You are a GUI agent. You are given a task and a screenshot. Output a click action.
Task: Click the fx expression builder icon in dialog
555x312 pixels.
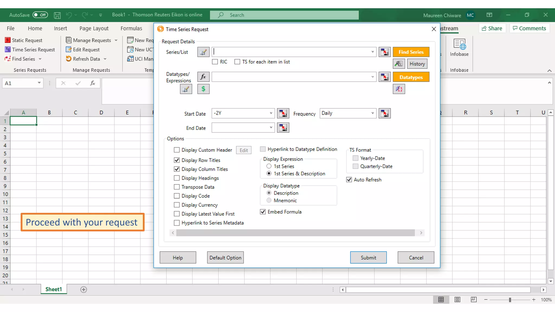tap(203, 77)
